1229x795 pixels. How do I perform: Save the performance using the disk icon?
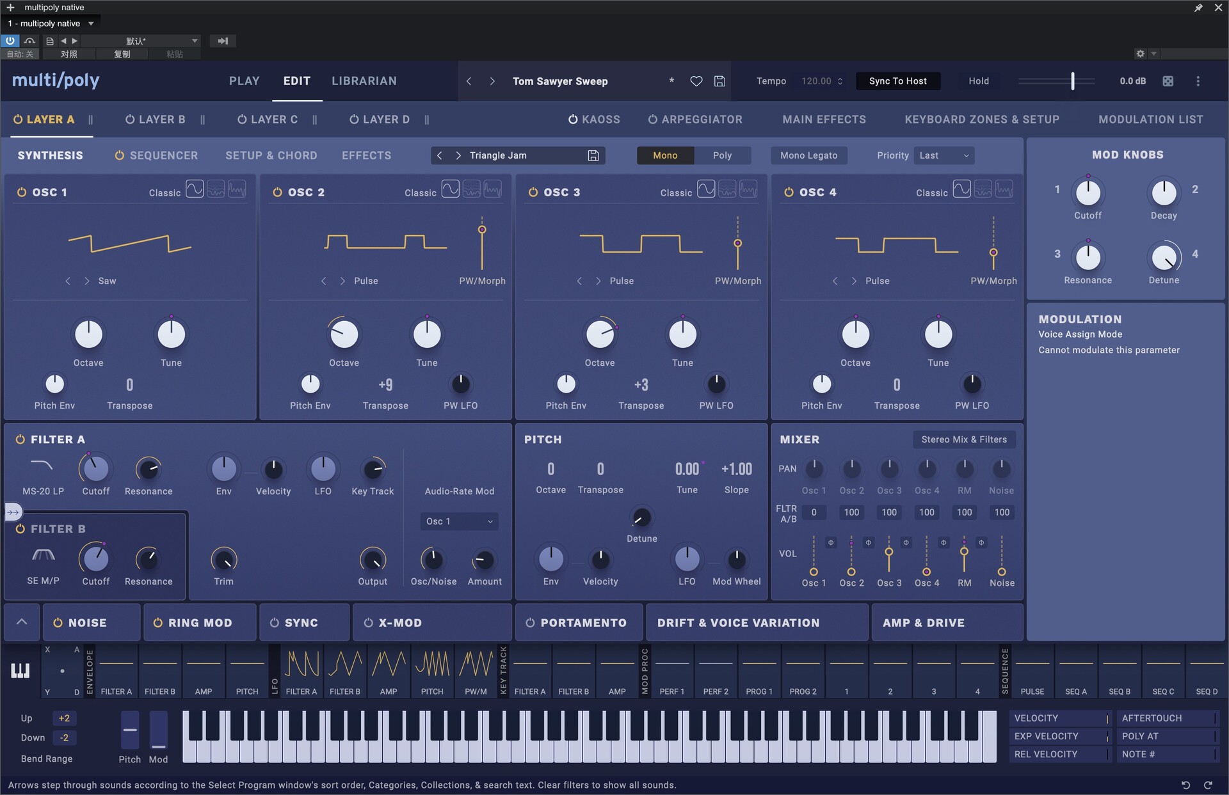point(719,81)
